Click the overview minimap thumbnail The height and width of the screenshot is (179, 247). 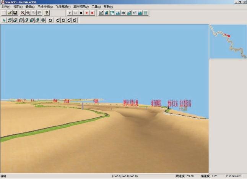tap(228, 41)
